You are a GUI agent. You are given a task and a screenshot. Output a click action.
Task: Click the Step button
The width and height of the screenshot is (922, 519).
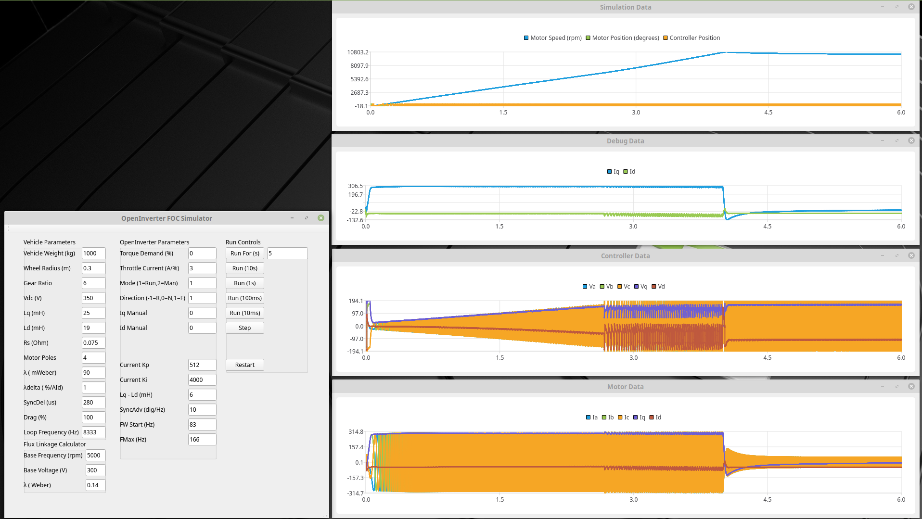(x=244, y=328)
